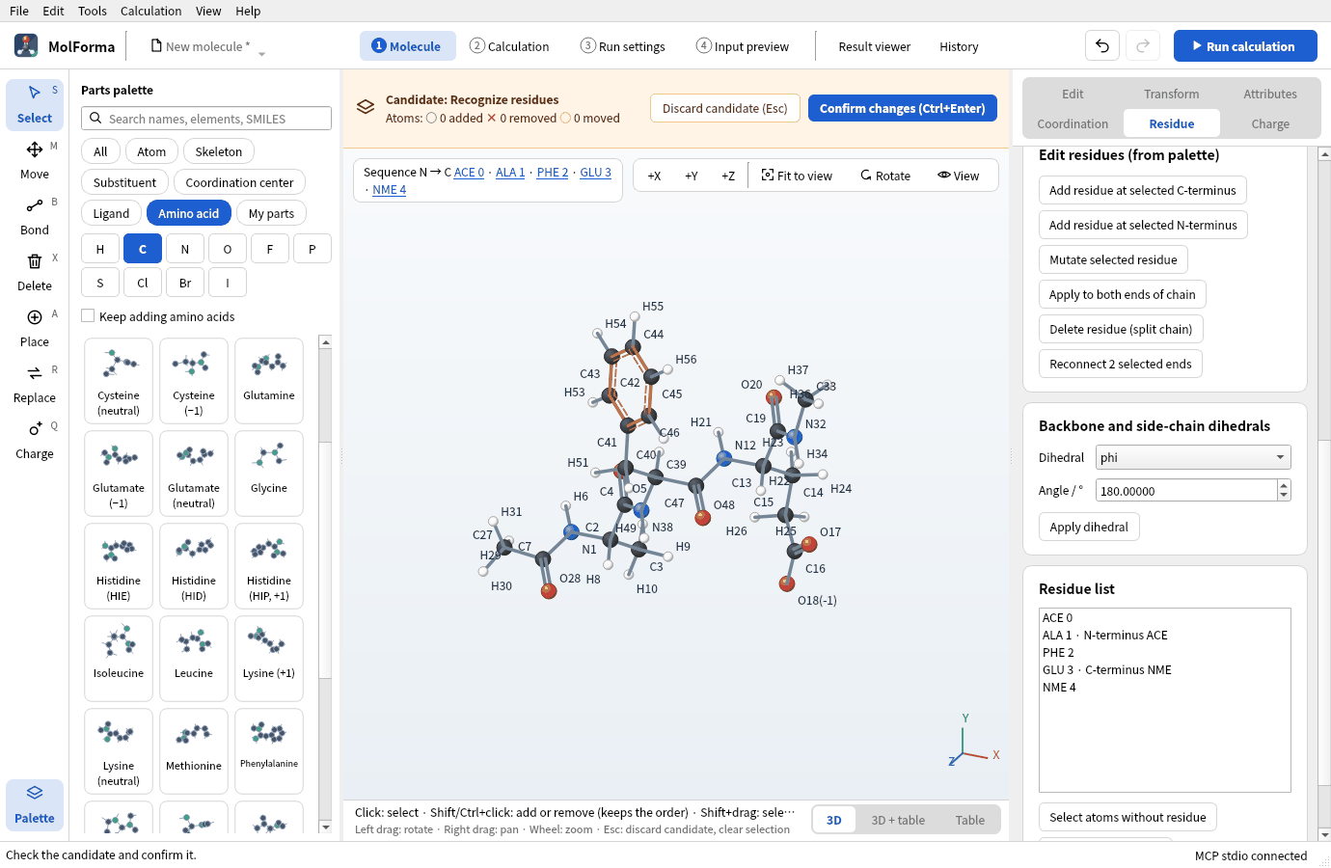Open the Tools menu
Viewport: 1331px width, 868px height.
[x=93, y=11]
